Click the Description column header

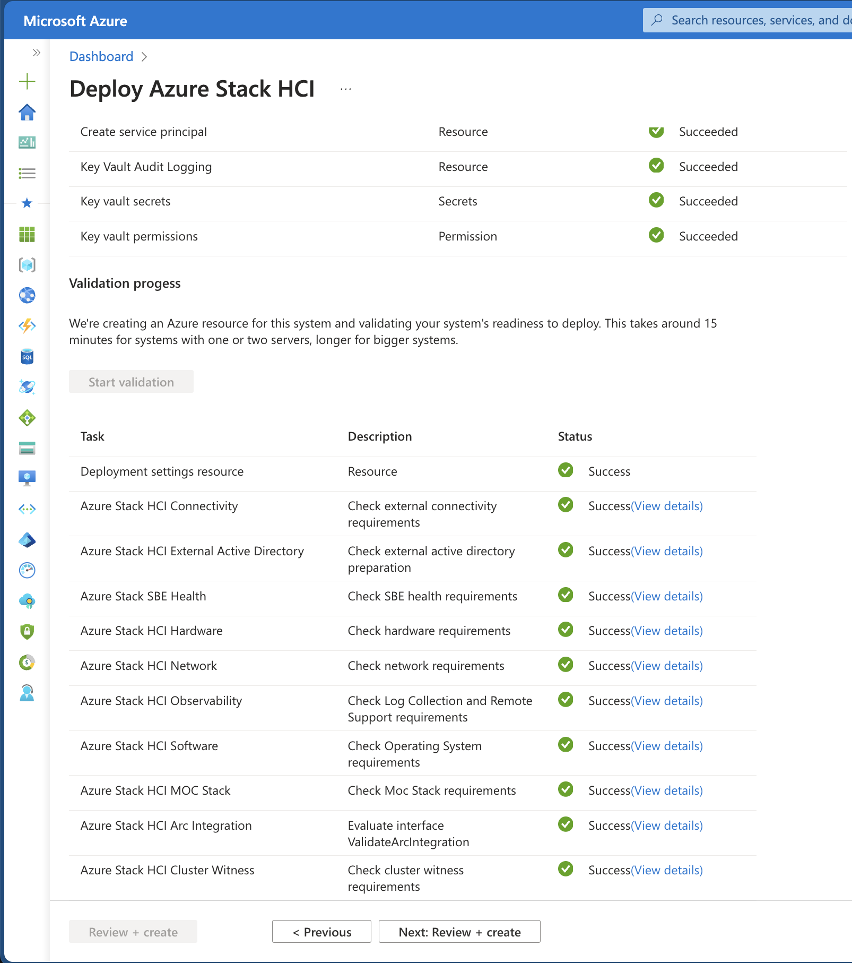tap(380, 436)
